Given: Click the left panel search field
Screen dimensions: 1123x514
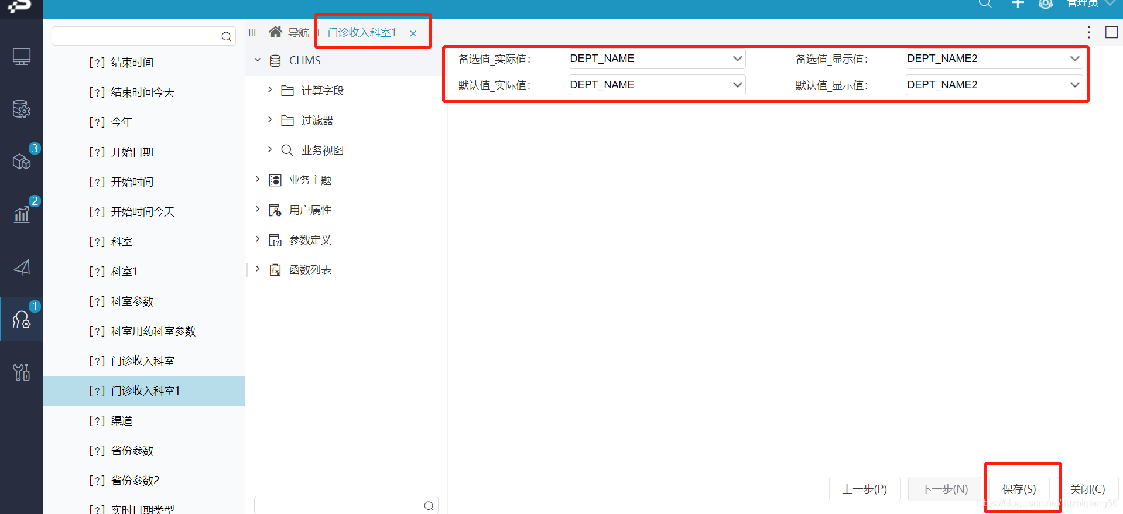Looking at the screenshot, I should click(143, 36).
